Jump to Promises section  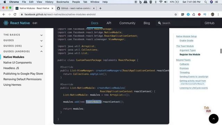tap(184, 68)
